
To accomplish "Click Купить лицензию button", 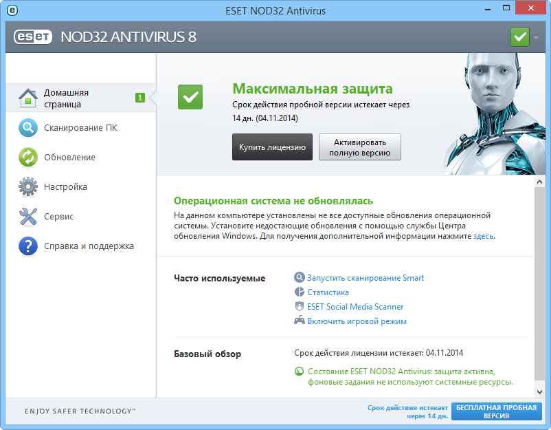I will [272, 147].
